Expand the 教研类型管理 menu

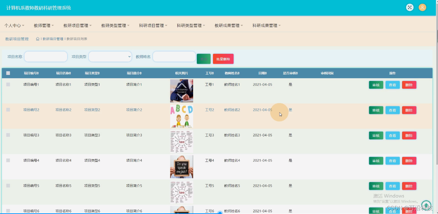[115, 26]
